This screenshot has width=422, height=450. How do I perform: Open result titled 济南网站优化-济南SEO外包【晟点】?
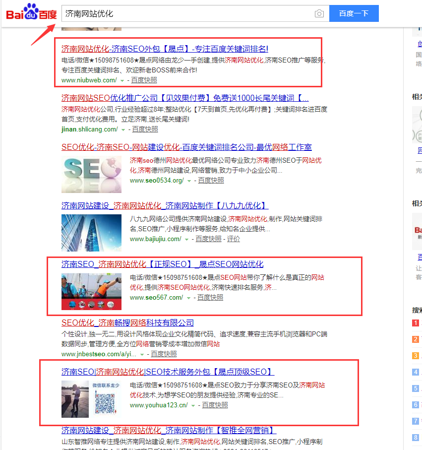point(165,49)
